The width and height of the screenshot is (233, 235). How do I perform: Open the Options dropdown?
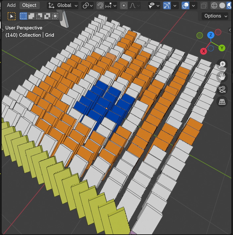[215, 16]
